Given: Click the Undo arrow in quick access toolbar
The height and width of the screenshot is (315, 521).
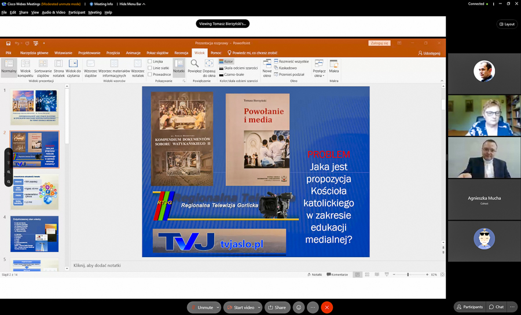Looking at the screenshot, I should pyautogui.click(x=17, y=43).
